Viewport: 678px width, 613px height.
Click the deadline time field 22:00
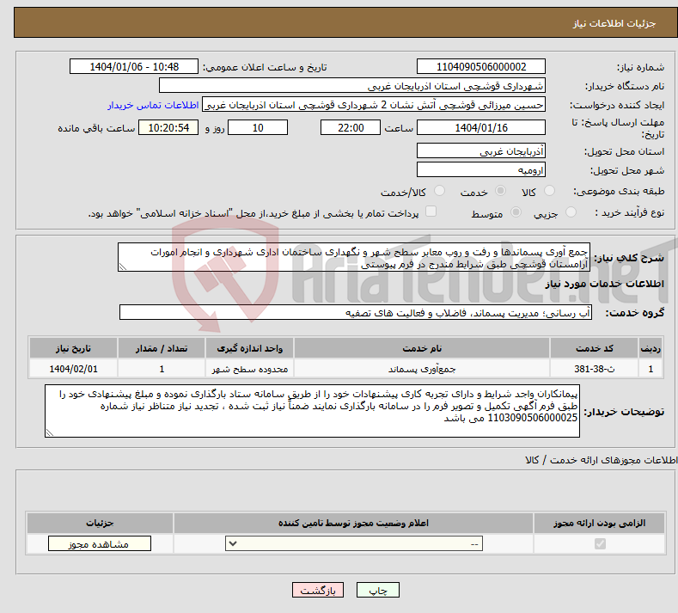(x=351, y=127)
